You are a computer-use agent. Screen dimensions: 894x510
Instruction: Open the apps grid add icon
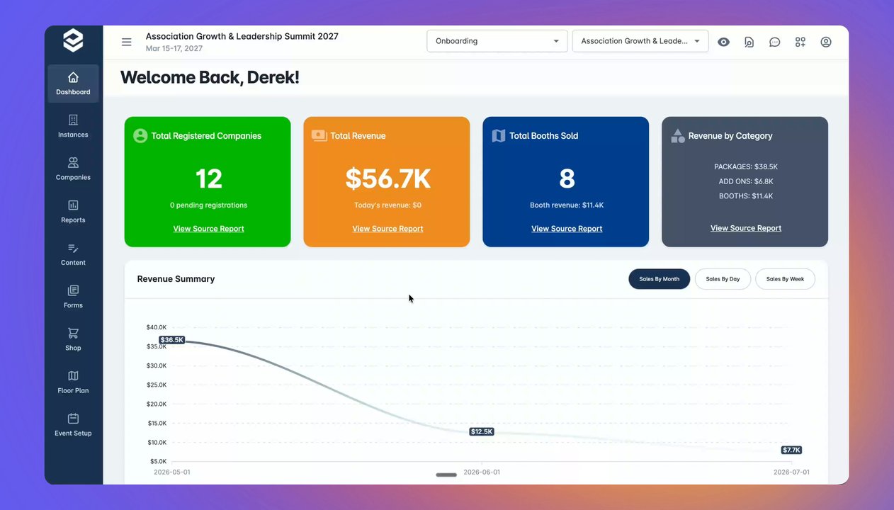800,42
